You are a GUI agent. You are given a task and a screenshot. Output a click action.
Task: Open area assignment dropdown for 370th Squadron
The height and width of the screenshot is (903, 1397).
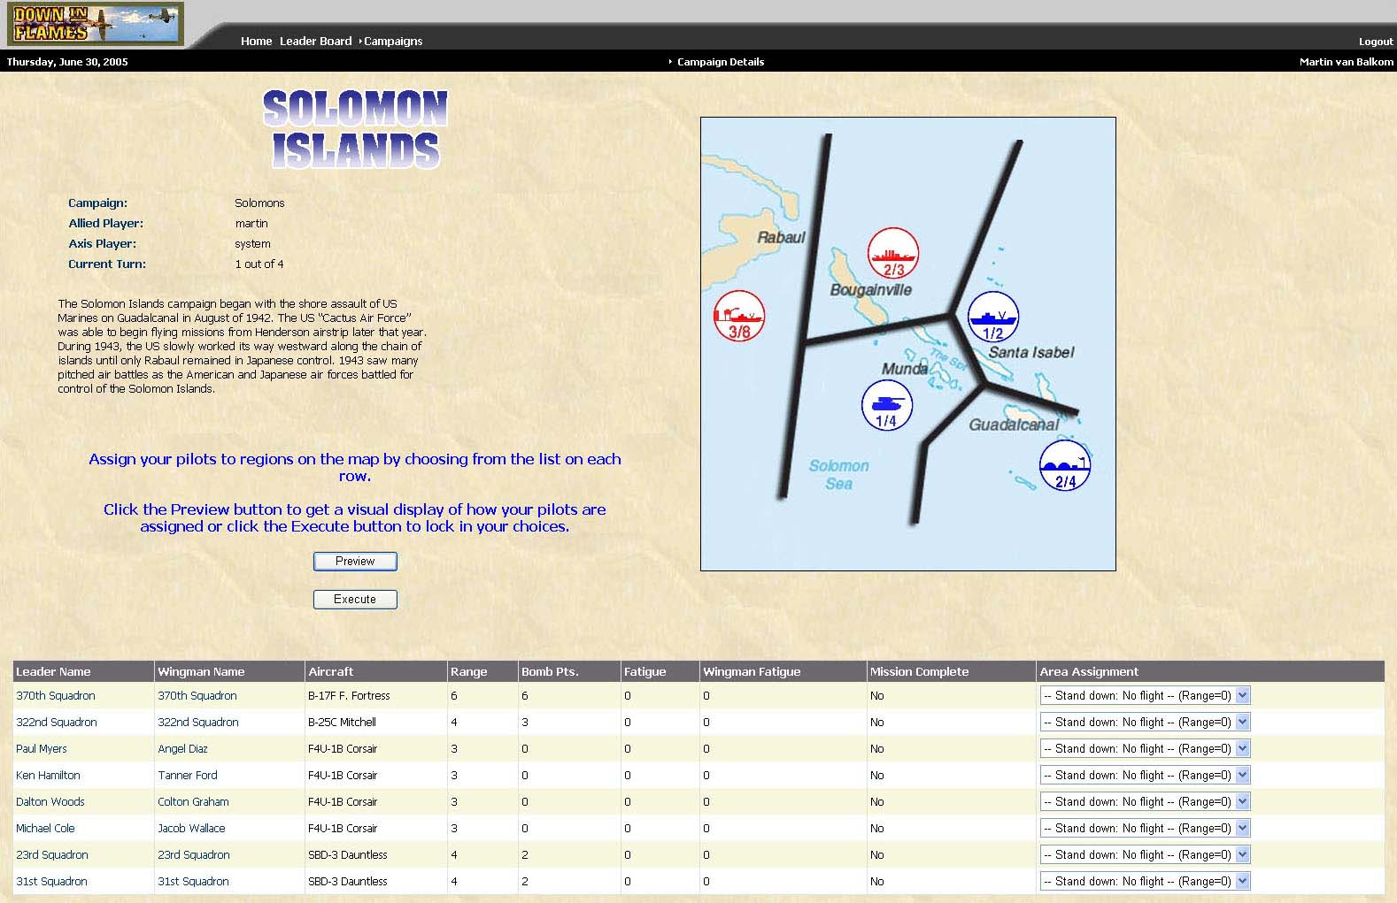tap(1145, 696)
